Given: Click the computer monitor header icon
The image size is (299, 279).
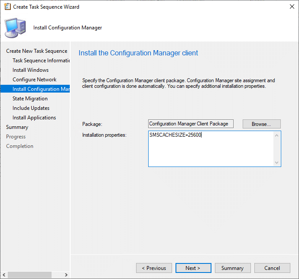Looking at the screenshot, I should click(x=15, y=28).
